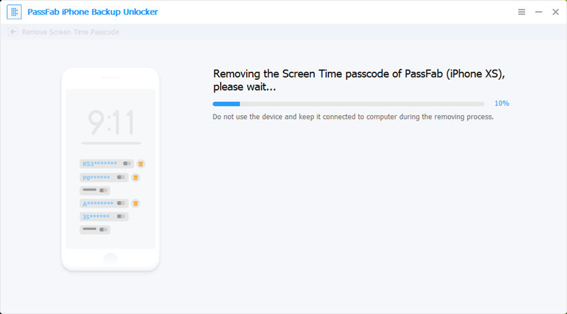567x314 pixels.
Task: Click the back arrow icon
Action: (13, 32)
